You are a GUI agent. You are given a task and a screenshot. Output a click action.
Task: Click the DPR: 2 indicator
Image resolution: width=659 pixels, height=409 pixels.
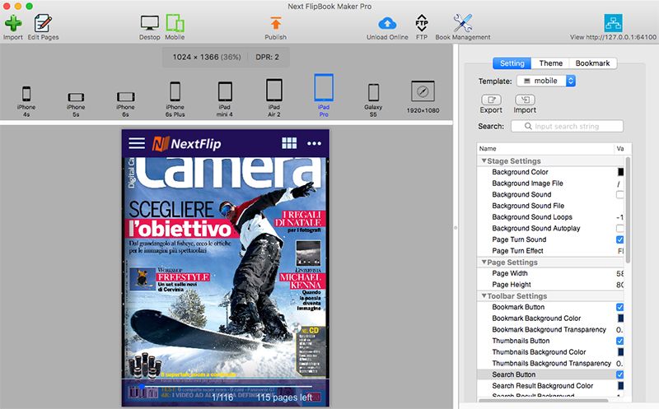(x=267, y=57)
